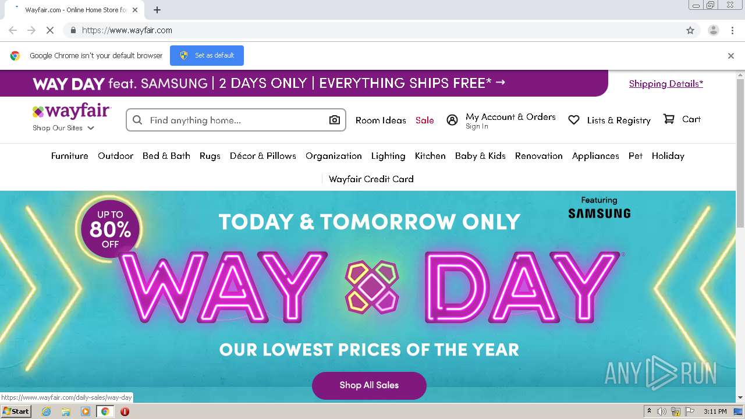Open Internet Explorer from the taskbar
Image resolution: width=745 pixels, height=419 pixels.
[47, 411]
